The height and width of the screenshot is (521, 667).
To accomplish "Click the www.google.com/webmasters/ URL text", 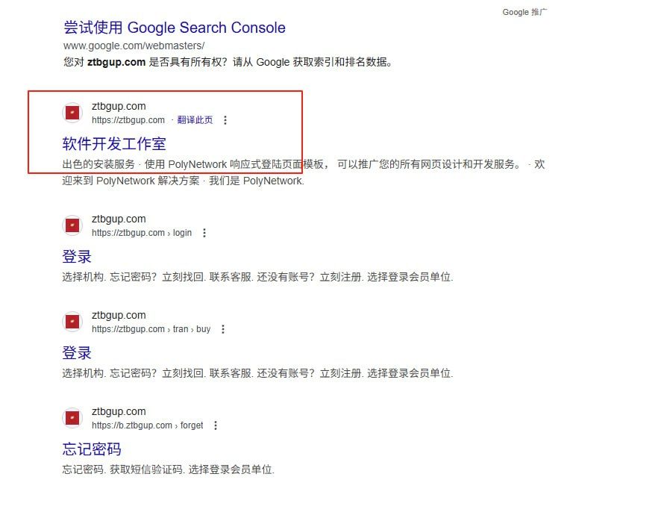I will (134, 46).
